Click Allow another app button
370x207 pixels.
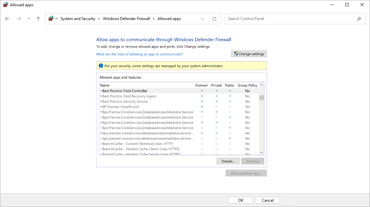(x=246, y=173)
